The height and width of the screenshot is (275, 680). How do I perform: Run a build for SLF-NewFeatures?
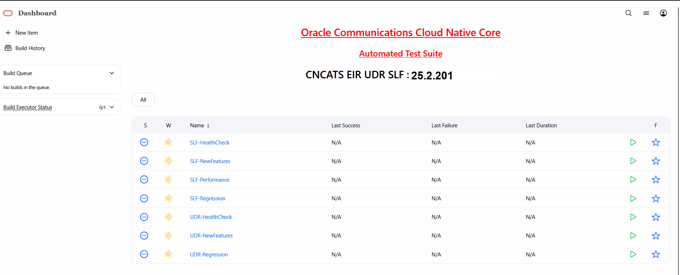pyautogui.click(x=633, y=161)
